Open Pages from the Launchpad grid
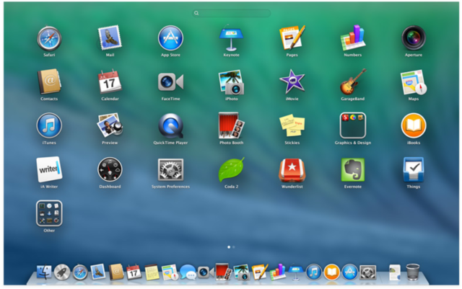Viewport: 462px width, 289px height. pos(292,37)
